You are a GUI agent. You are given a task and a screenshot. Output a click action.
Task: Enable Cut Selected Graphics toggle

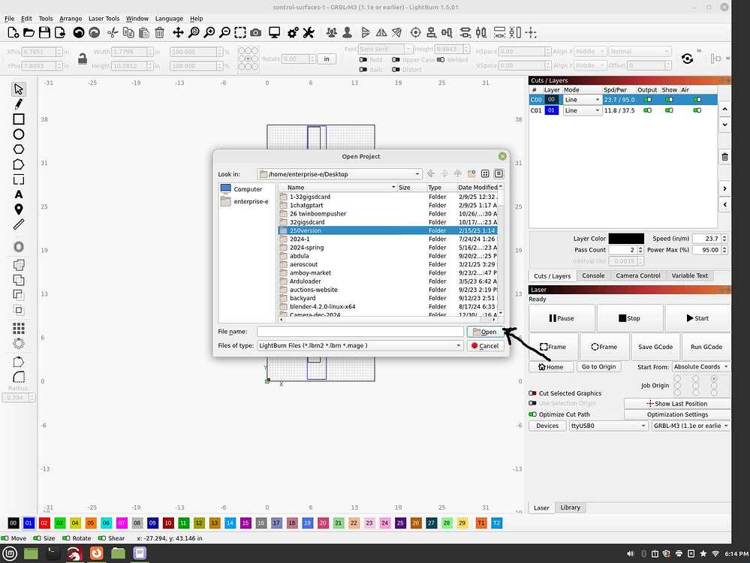(532, 393)
